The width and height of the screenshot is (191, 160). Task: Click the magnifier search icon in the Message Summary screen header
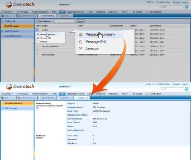pos(186,89)
